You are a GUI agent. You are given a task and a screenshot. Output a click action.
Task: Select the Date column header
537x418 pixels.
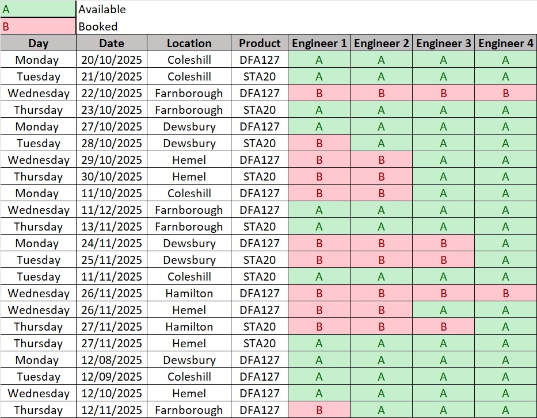point(111,43)
